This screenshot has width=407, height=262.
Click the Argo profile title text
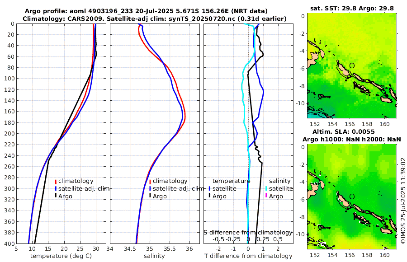[146, 11]
